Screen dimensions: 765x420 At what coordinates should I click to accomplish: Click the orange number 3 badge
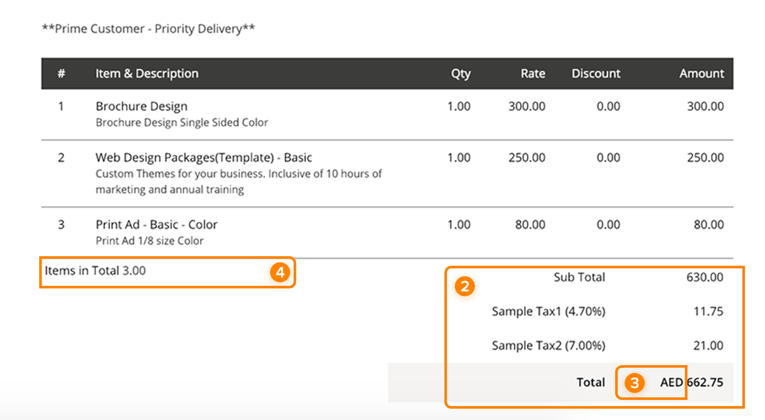pos(635,383)
